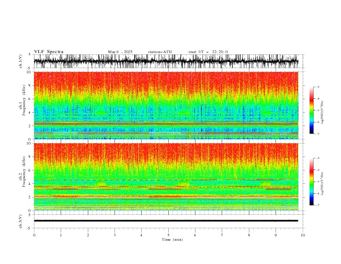Click the '0' tick on time axis
341x264 pixels.
(34, 235)
